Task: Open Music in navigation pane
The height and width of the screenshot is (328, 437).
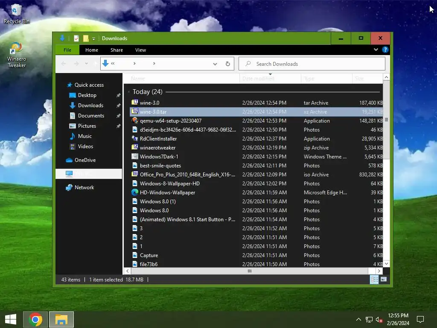Action: point(84,136)
